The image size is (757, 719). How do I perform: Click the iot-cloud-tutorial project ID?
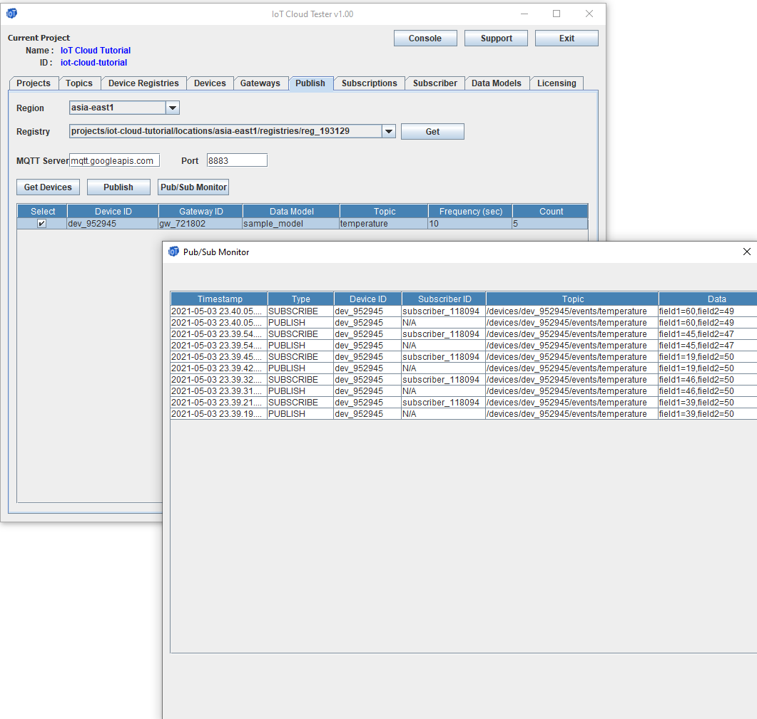93,63
